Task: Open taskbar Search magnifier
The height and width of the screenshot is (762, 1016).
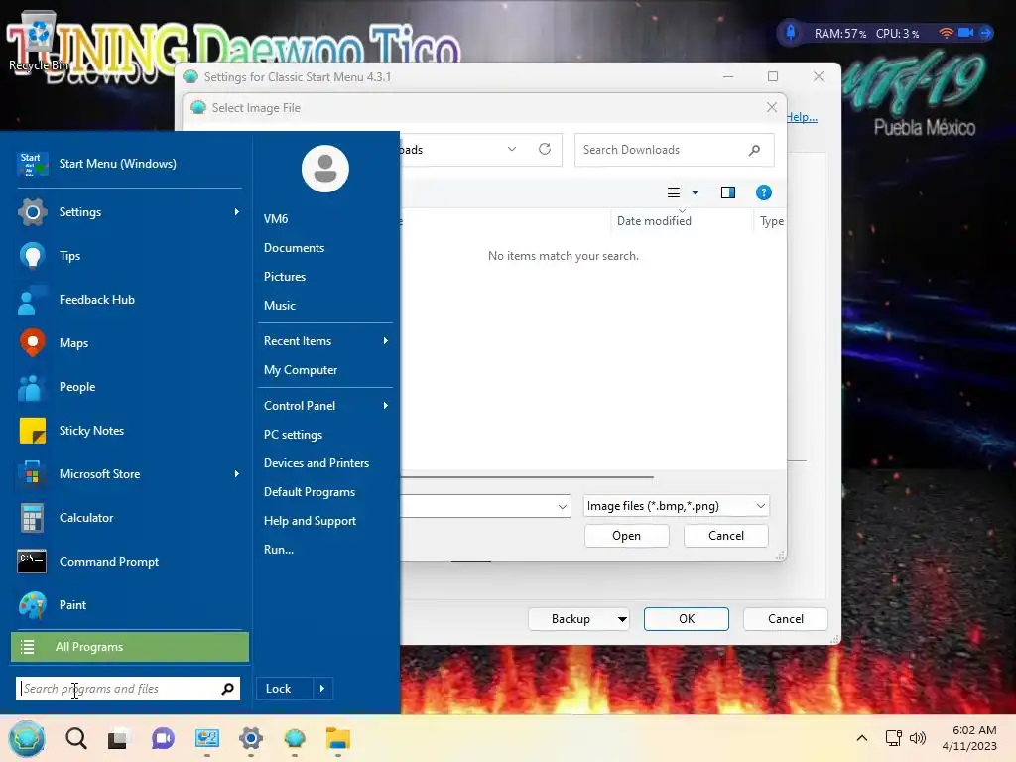Action: [x=75, y=738]
